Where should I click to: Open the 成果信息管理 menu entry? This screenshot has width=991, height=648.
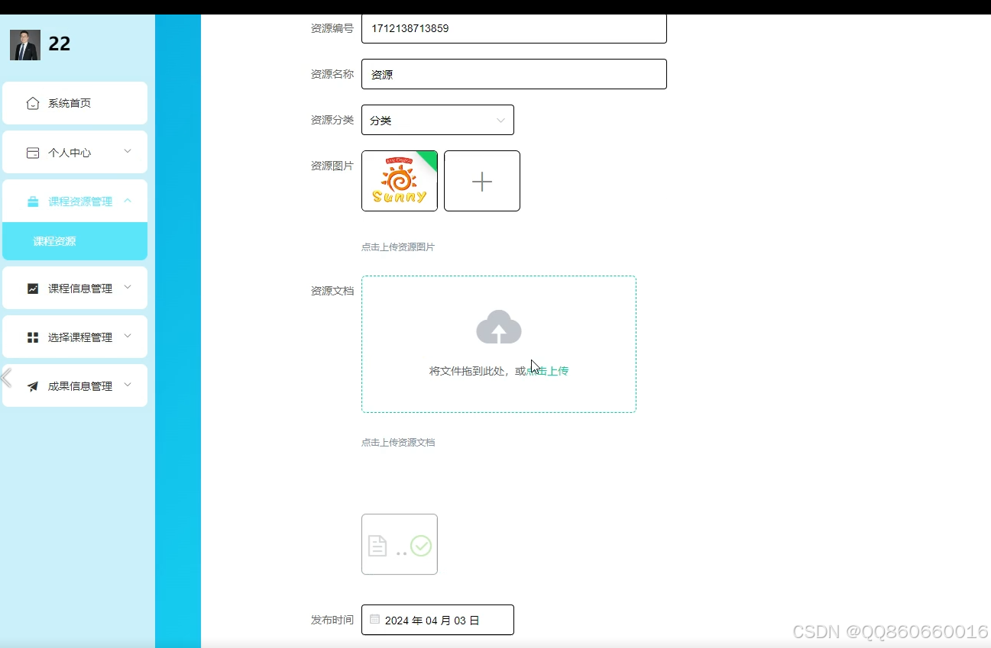point(75,385)
